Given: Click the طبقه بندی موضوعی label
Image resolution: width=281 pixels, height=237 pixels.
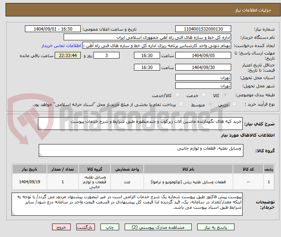Looking at the screenshot, I should click(255, 95).
